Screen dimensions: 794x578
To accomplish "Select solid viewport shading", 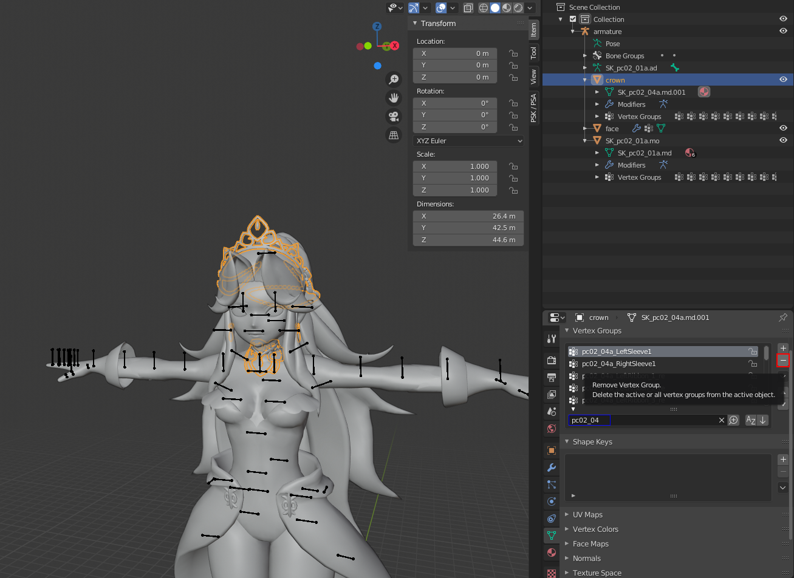I will click(x=495, y=8).
